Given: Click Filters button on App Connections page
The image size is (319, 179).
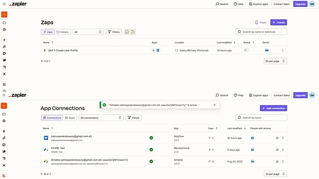Looking at the screenshot, I should point(134,118).
